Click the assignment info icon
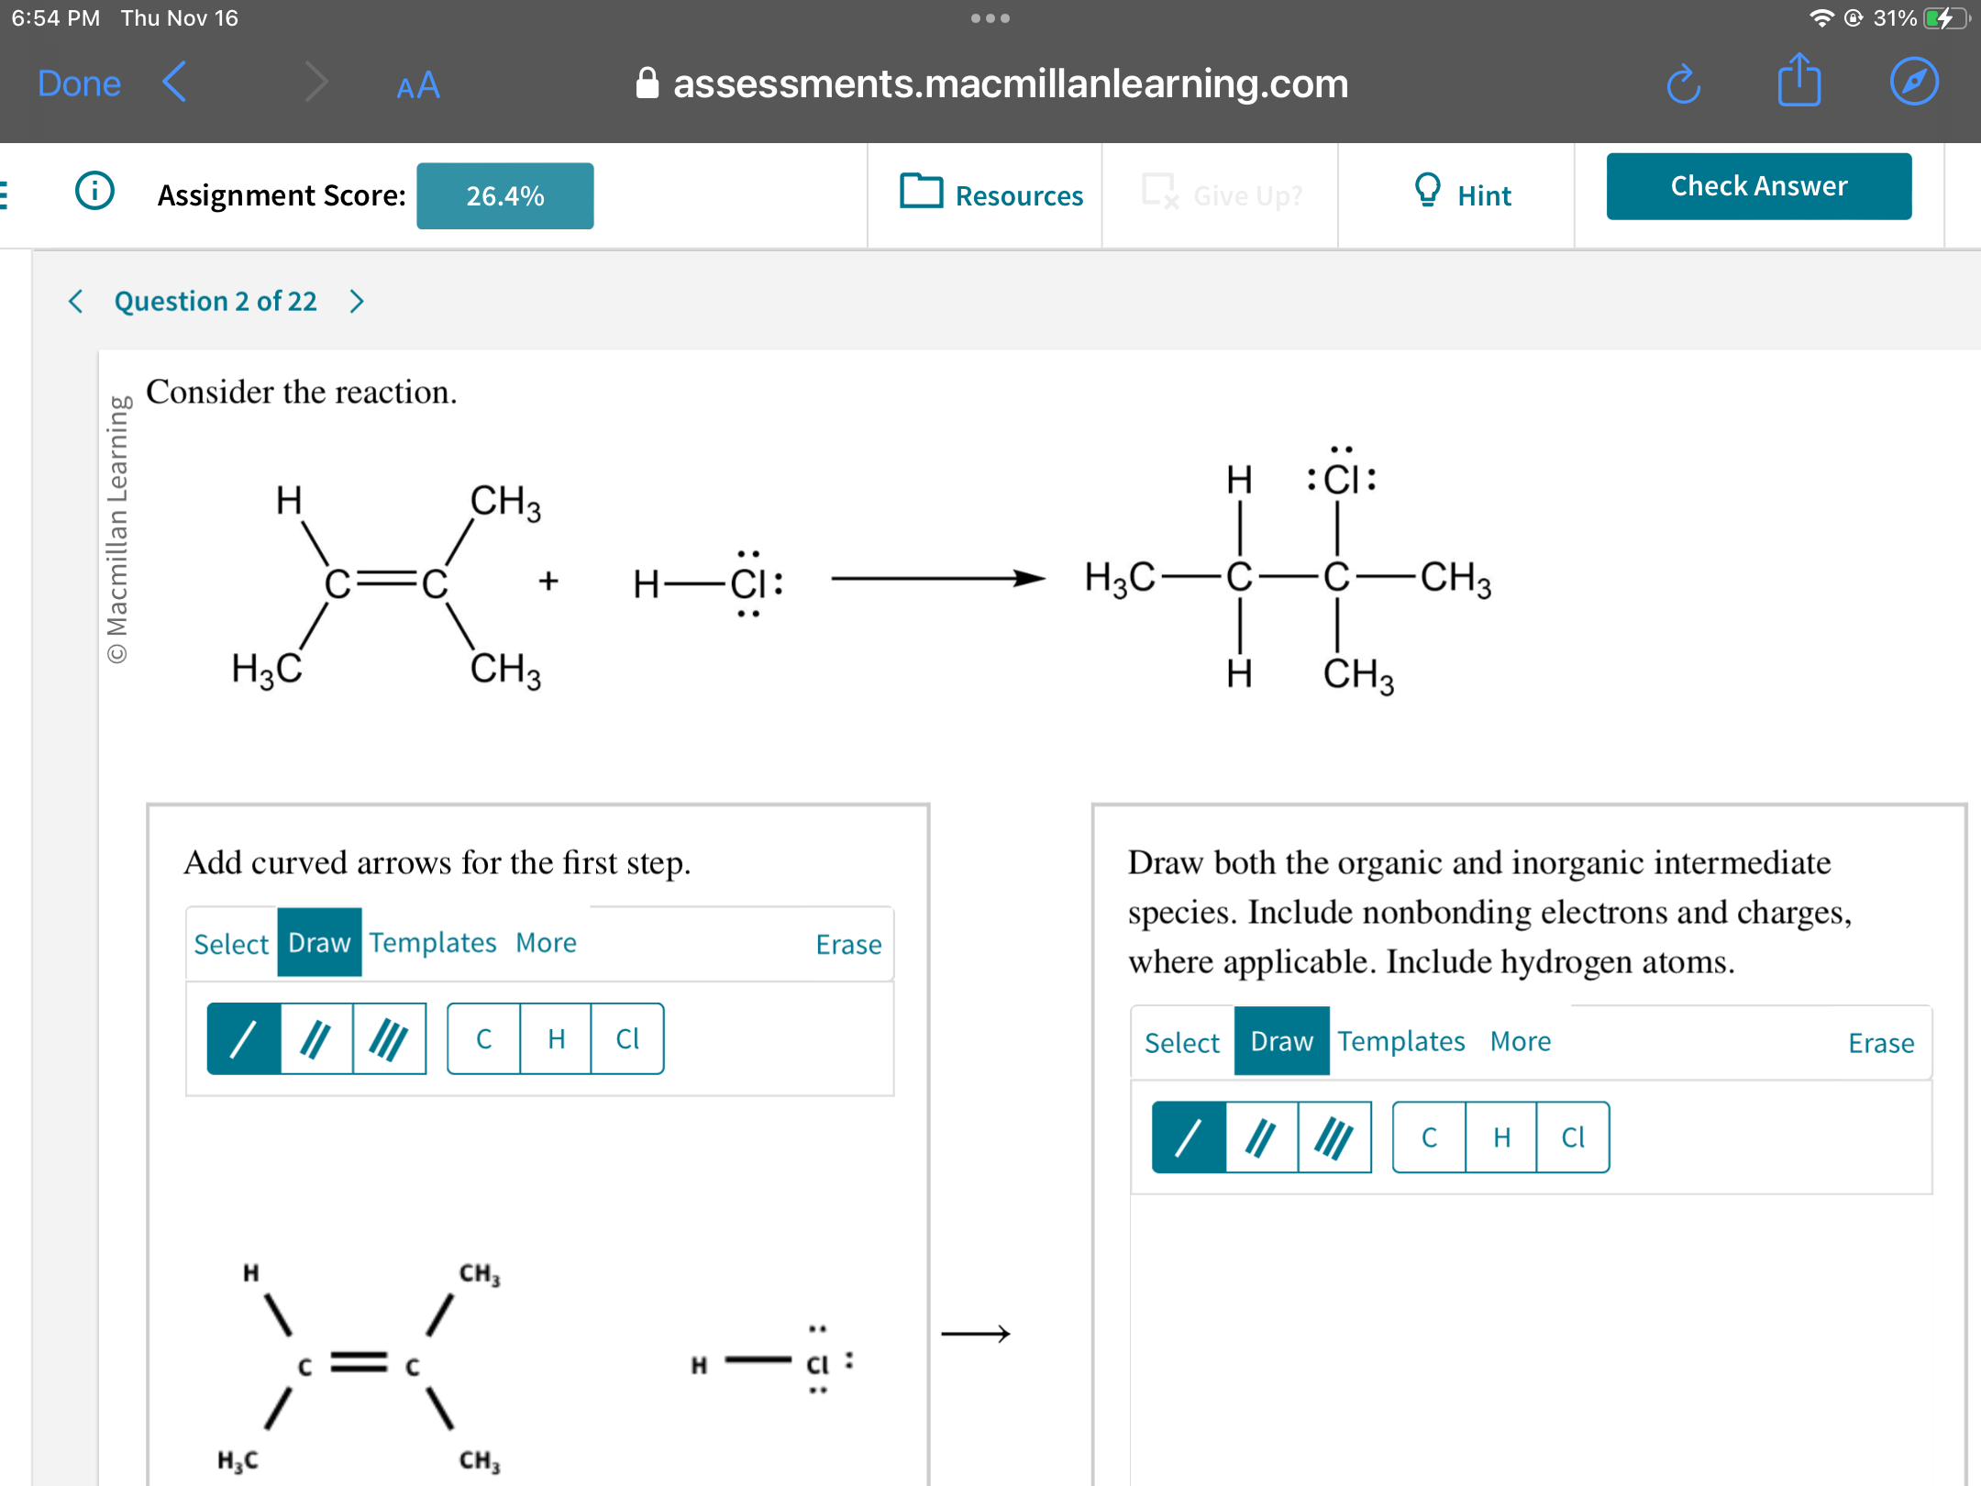The width and height of the screenshot is (1981, 1486). 94,192
